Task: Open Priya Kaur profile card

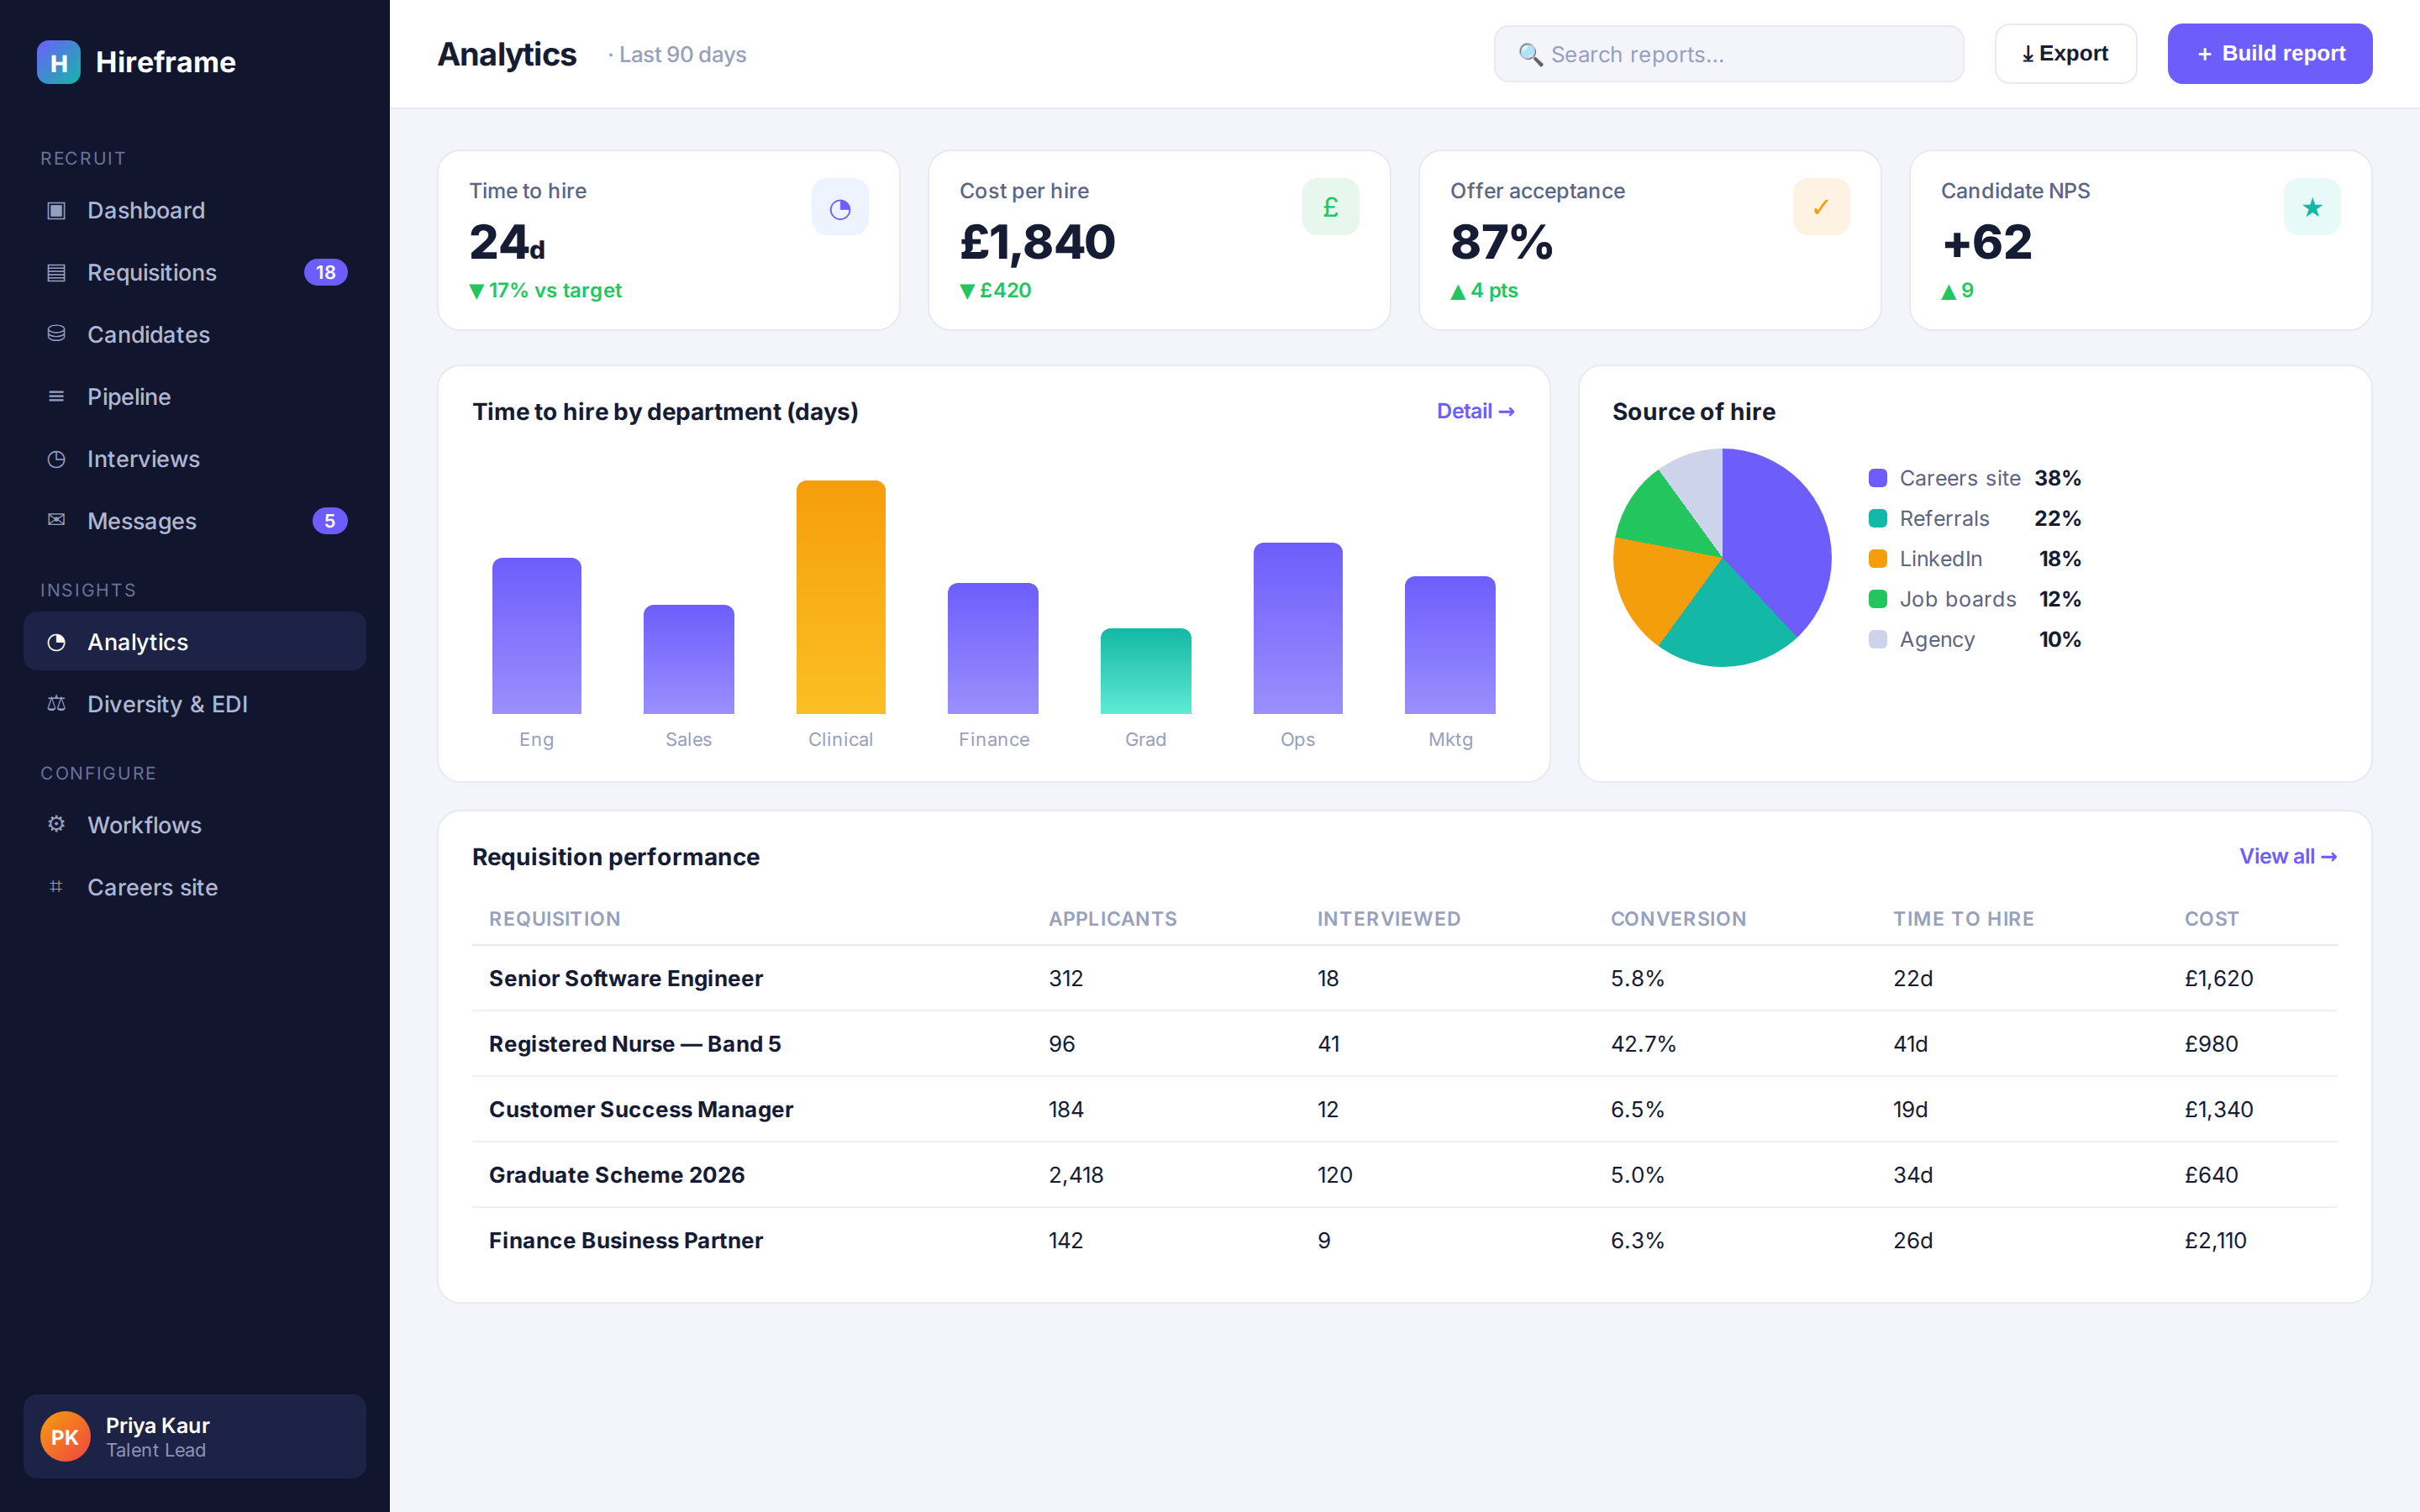Action: click(x=195, y=1436)
